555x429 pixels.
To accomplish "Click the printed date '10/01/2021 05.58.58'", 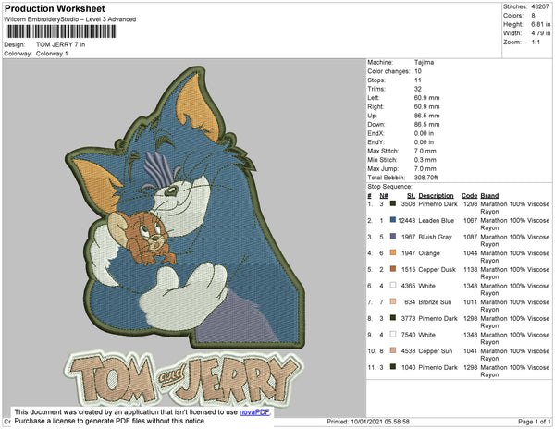I will coord(380,422).
